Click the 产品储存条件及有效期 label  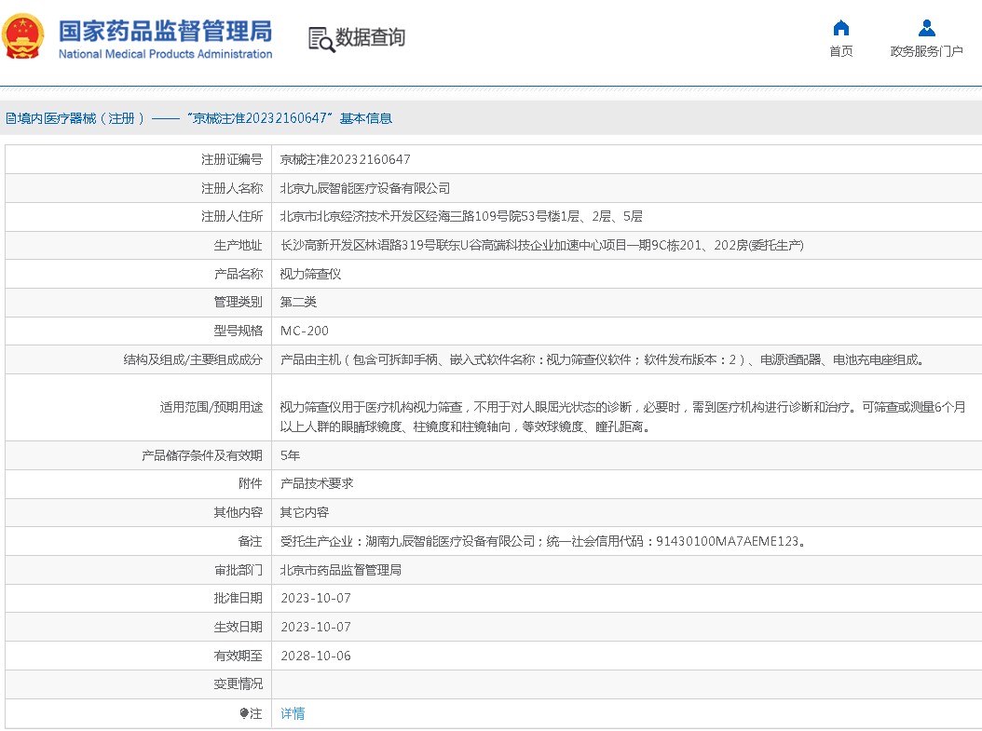pos(201,455)
